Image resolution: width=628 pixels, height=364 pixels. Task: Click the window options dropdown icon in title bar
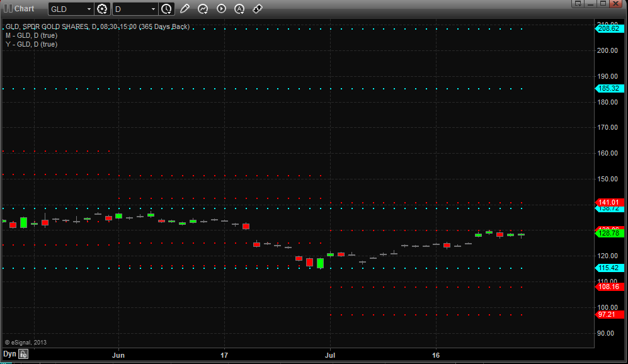(578, 4)
